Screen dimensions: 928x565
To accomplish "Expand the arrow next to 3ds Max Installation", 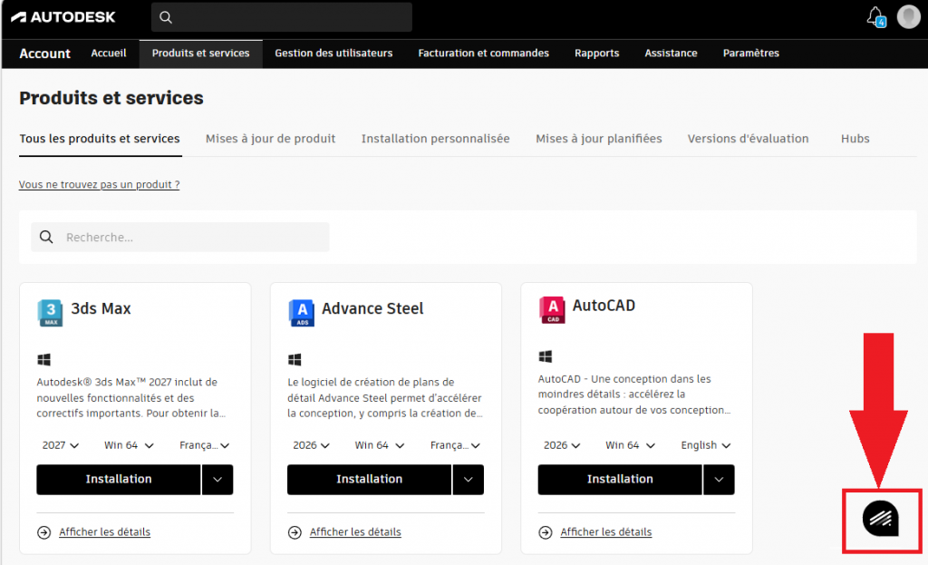I will point(217,479).
